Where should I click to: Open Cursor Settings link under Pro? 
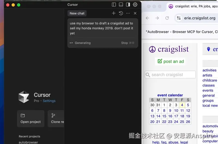(x=49, y=101)
